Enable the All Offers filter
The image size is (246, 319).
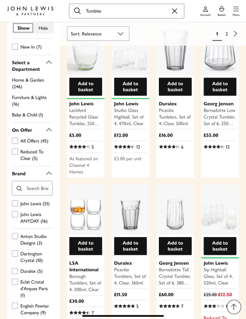point(15,141)
